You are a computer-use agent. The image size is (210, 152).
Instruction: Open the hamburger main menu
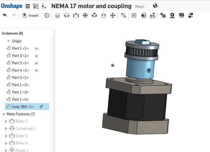(x=28, y=6)
